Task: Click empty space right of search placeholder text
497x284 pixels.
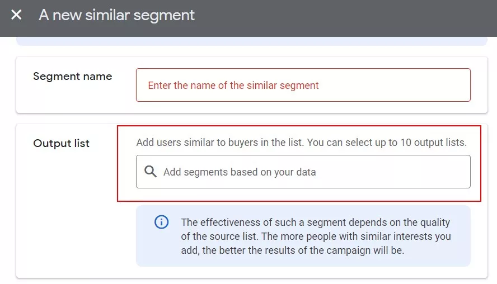Action: point(393,172)
